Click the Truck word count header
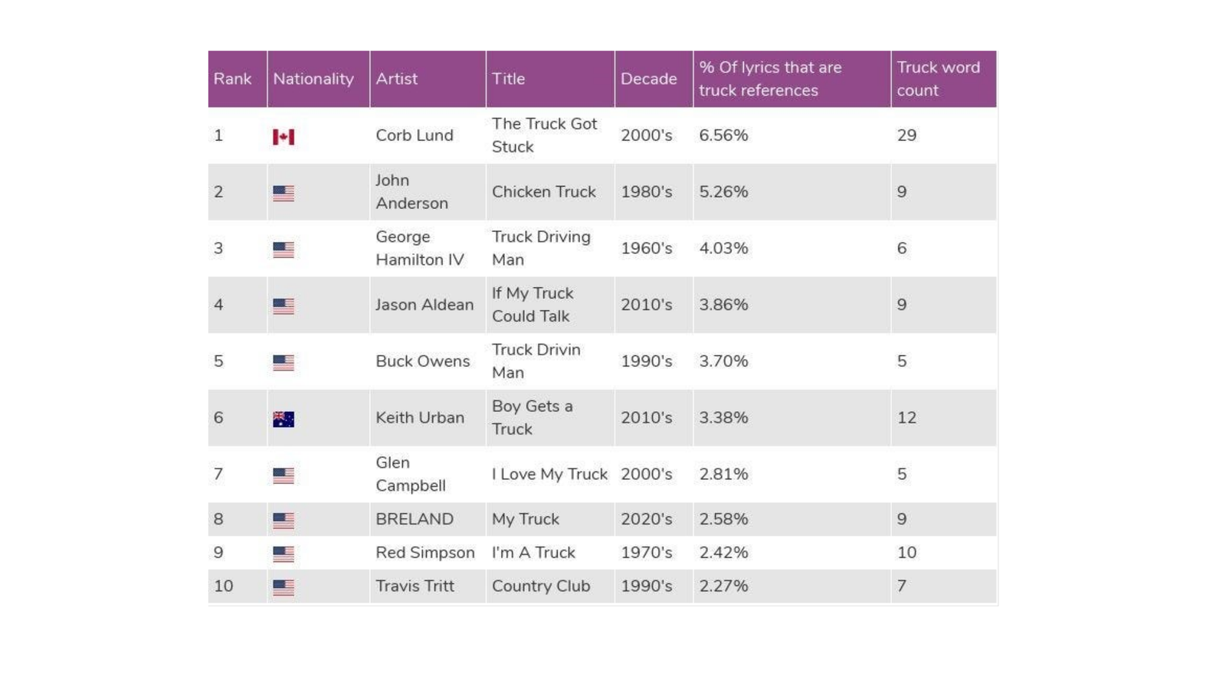This screenshot has width=1226, height=689. (938, 79)
